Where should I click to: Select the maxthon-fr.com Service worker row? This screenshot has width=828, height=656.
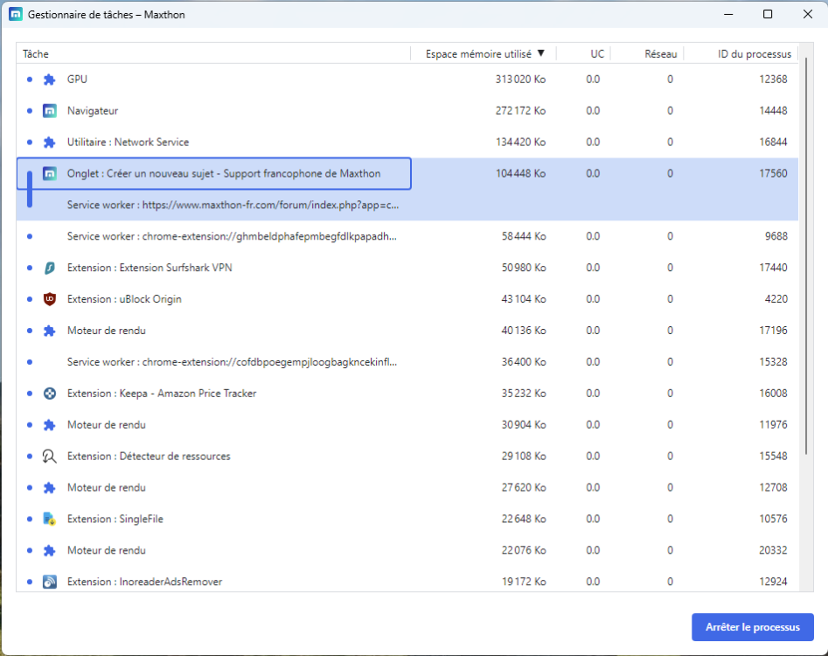tap(233, 206)
